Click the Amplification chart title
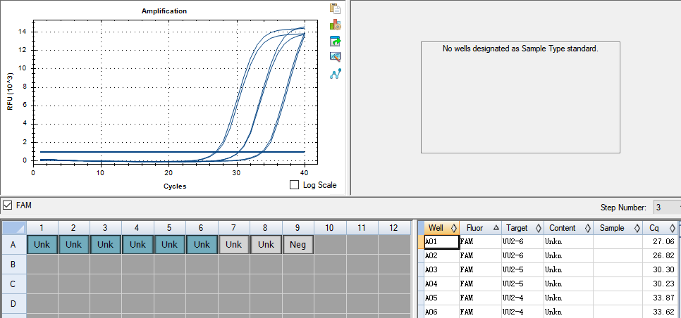681x318 pixels. [164, 11]
